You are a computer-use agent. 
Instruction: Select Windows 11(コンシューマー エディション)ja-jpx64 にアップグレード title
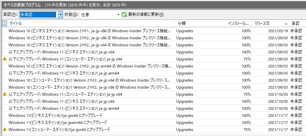coord(59,129)
